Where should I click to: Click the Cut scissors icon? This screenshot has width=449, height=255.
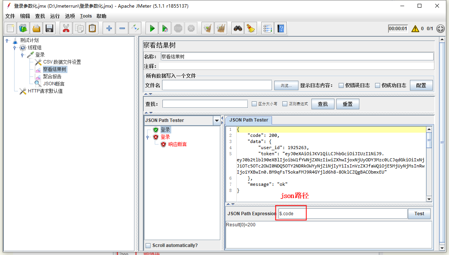(x=66, y=28)
